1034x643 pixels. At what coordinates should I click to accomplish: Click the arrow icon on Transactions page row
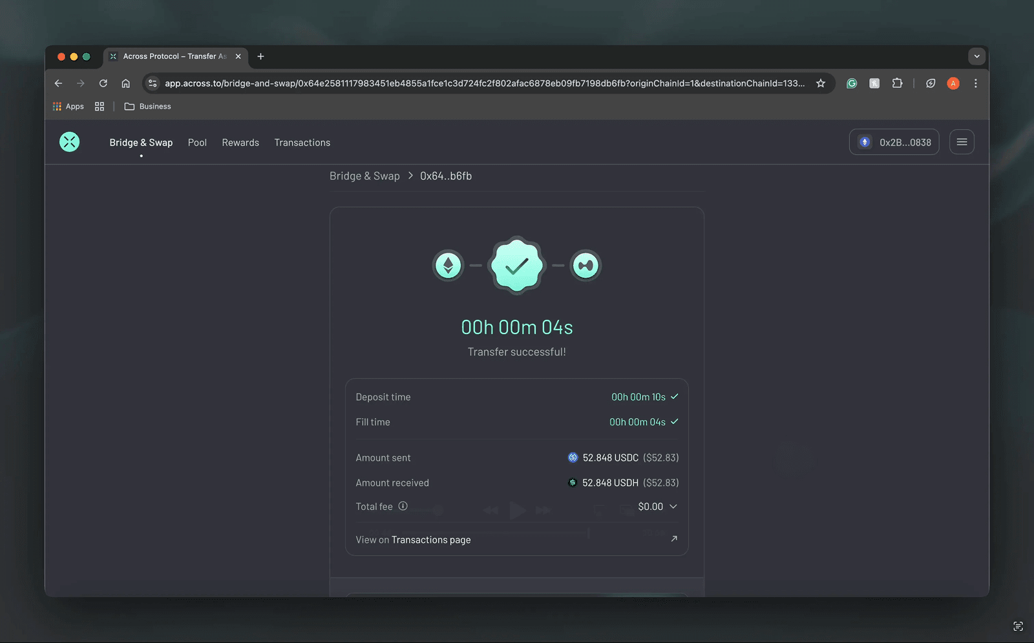pos(674,539)
